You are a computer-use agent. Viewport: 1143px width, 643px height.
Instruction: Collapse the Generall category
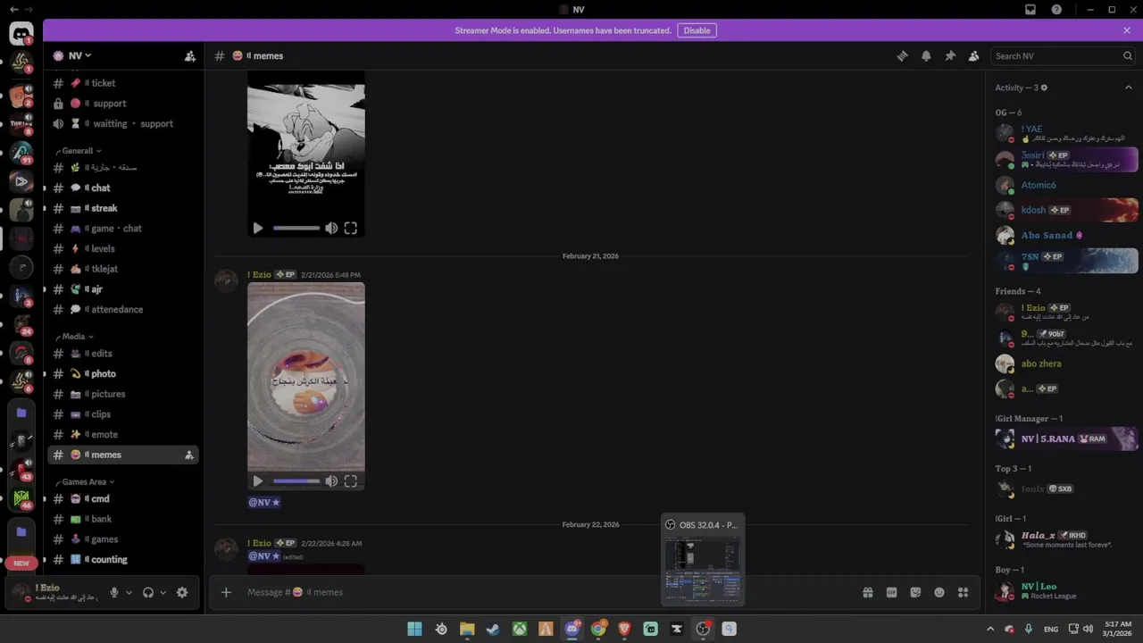81,151
